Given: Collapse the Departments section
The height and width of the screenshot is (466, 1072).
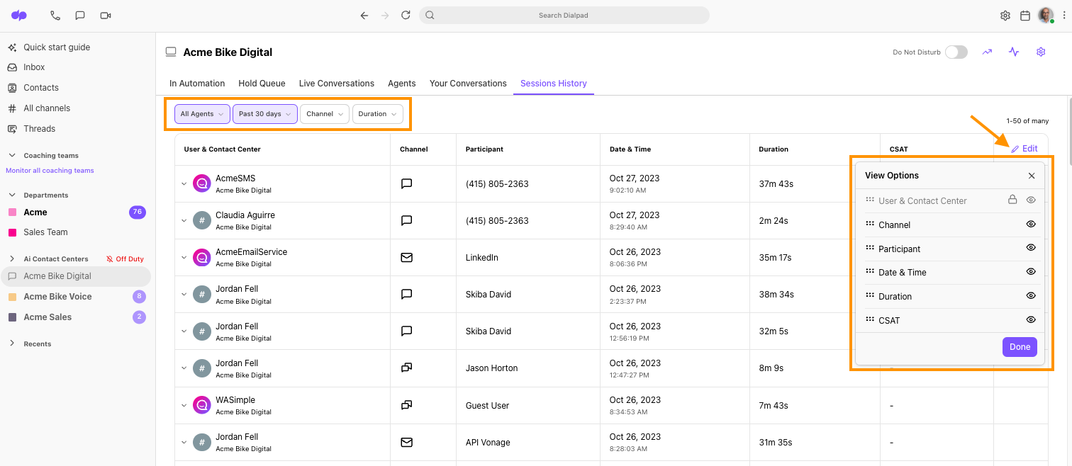Looking at the screenshot, I should [x=12, y=195].
